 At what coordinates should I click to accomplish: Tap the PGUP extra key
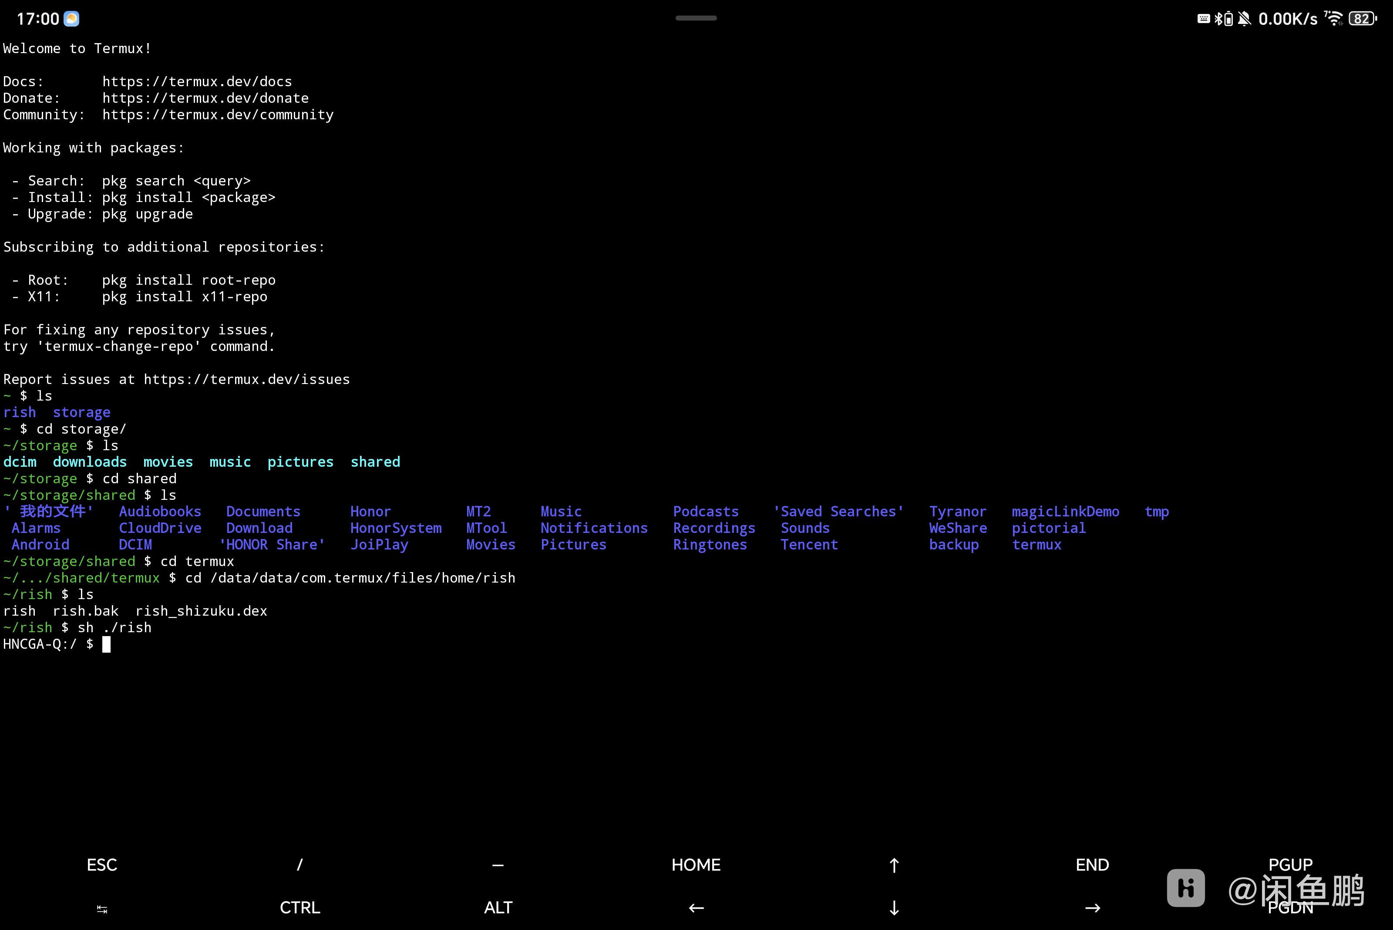[x=1290, y=865]
